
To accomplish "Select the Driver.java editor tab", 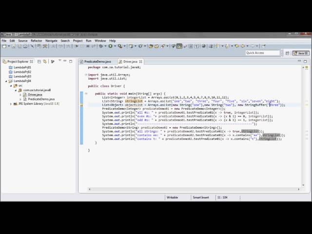I will click(130, 61).
